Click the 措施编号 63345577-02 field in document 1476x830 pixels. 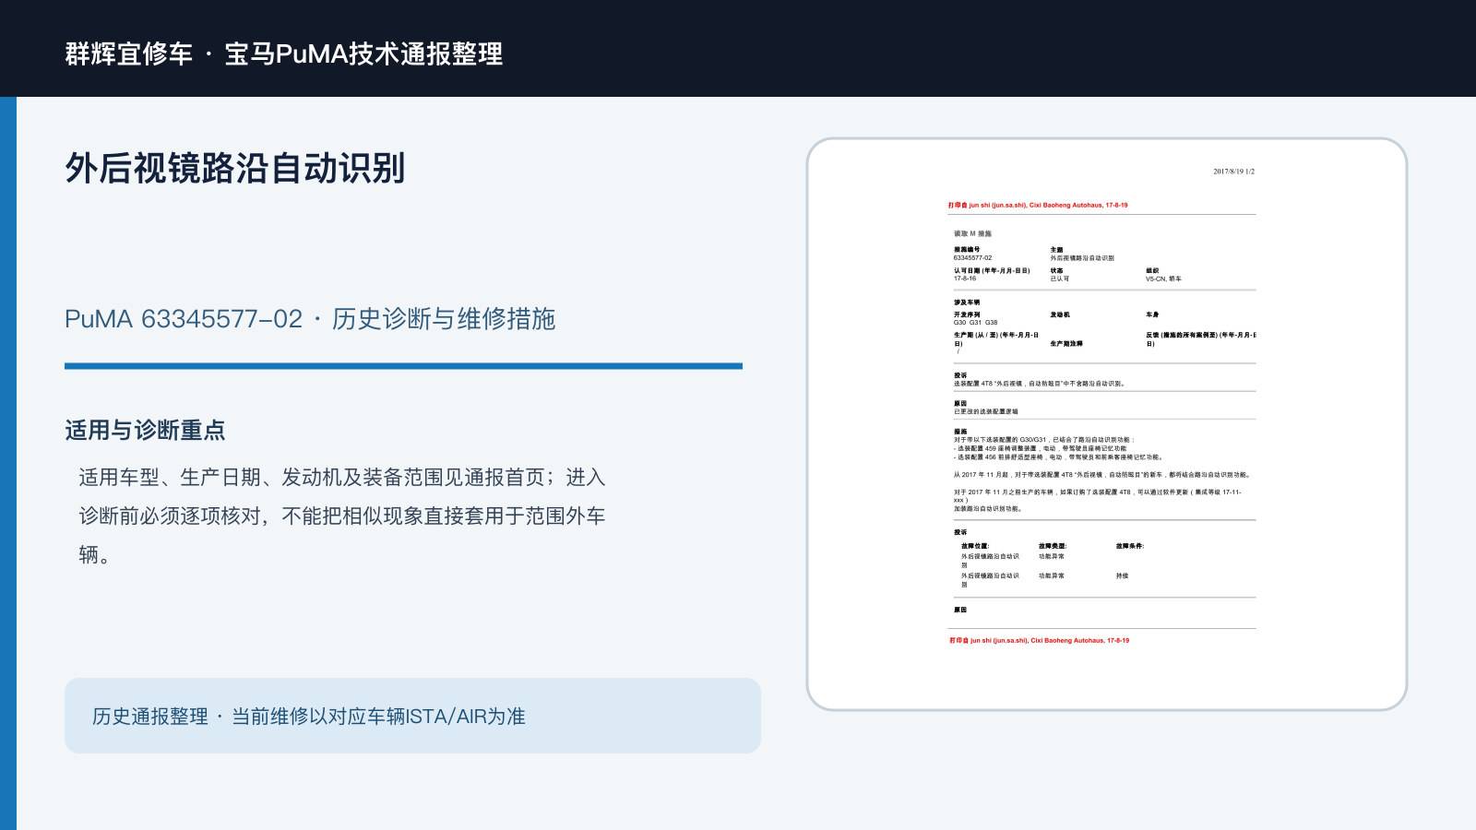point(973,254)
